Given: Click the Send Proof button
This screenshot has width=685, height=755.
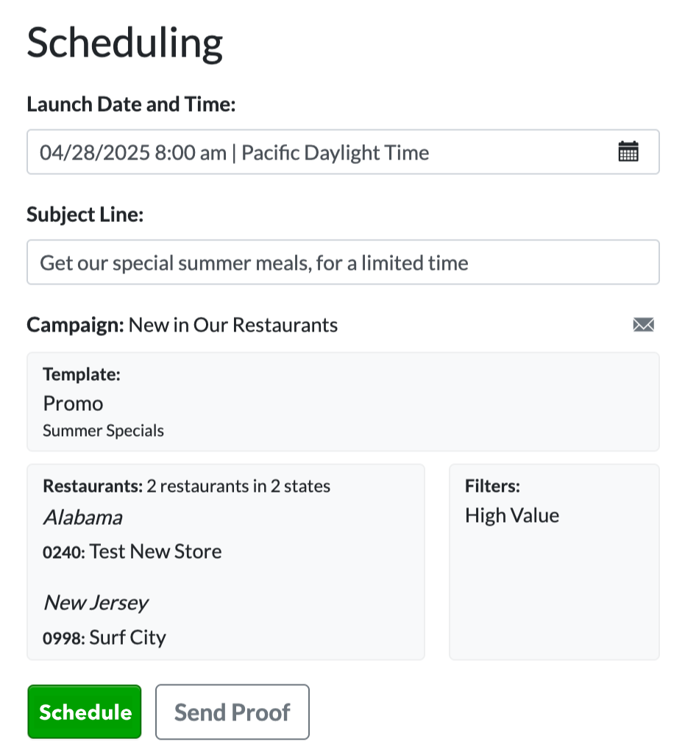Looking at the screenshot, I should pyautogui.click(x=233, y=712).
